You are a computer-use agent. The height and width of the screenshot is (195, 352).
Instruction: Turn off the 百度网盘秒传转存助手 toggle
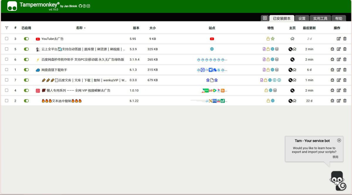(26, 59)
